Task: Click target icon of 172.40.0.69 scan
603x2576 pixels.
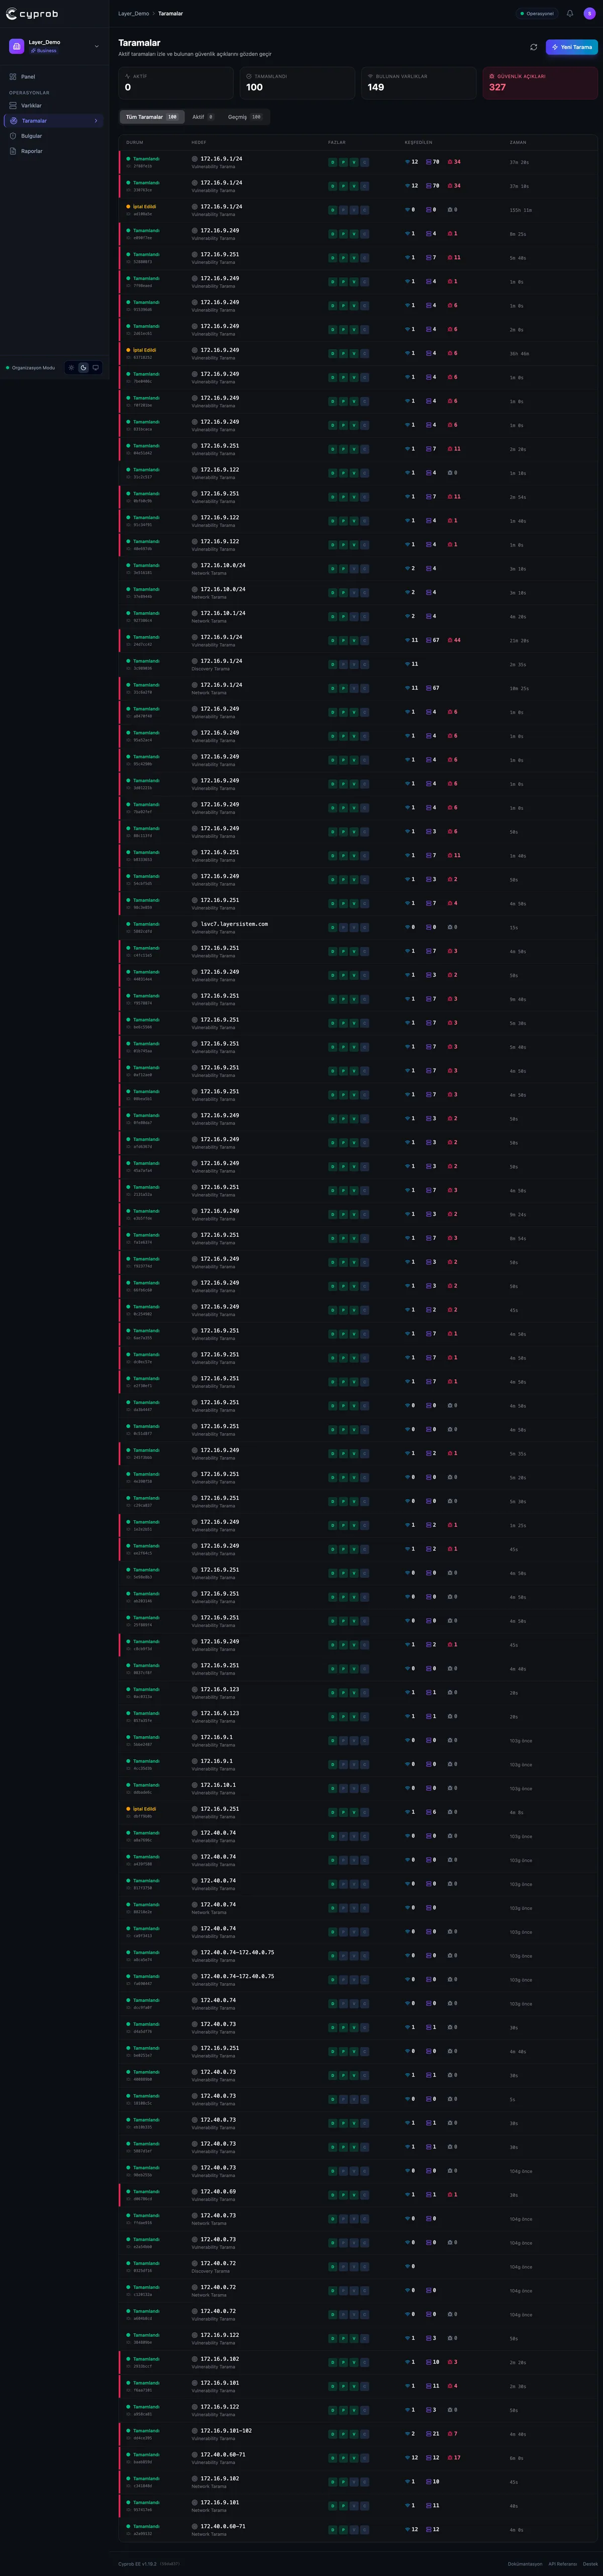Action: tap(195, 2191)
